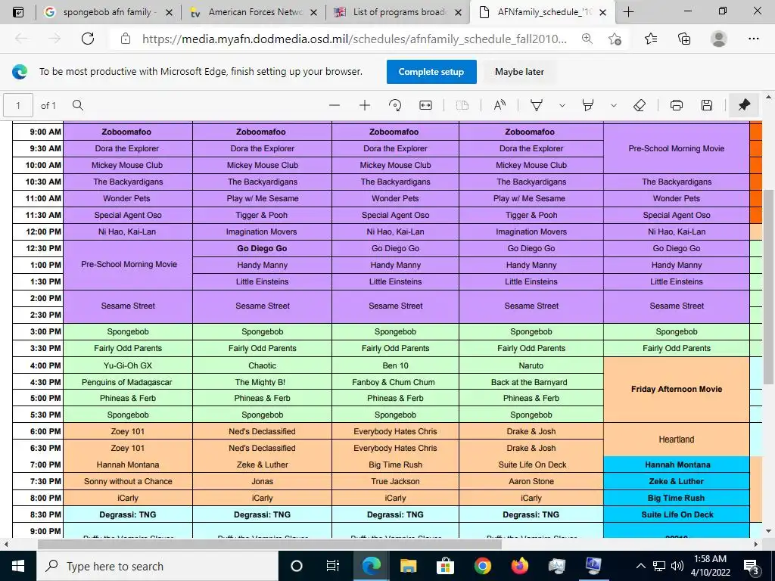The width and height of the screenshot is (775, 581).
Task: Open a new browser tab
Action: point(628,12)
